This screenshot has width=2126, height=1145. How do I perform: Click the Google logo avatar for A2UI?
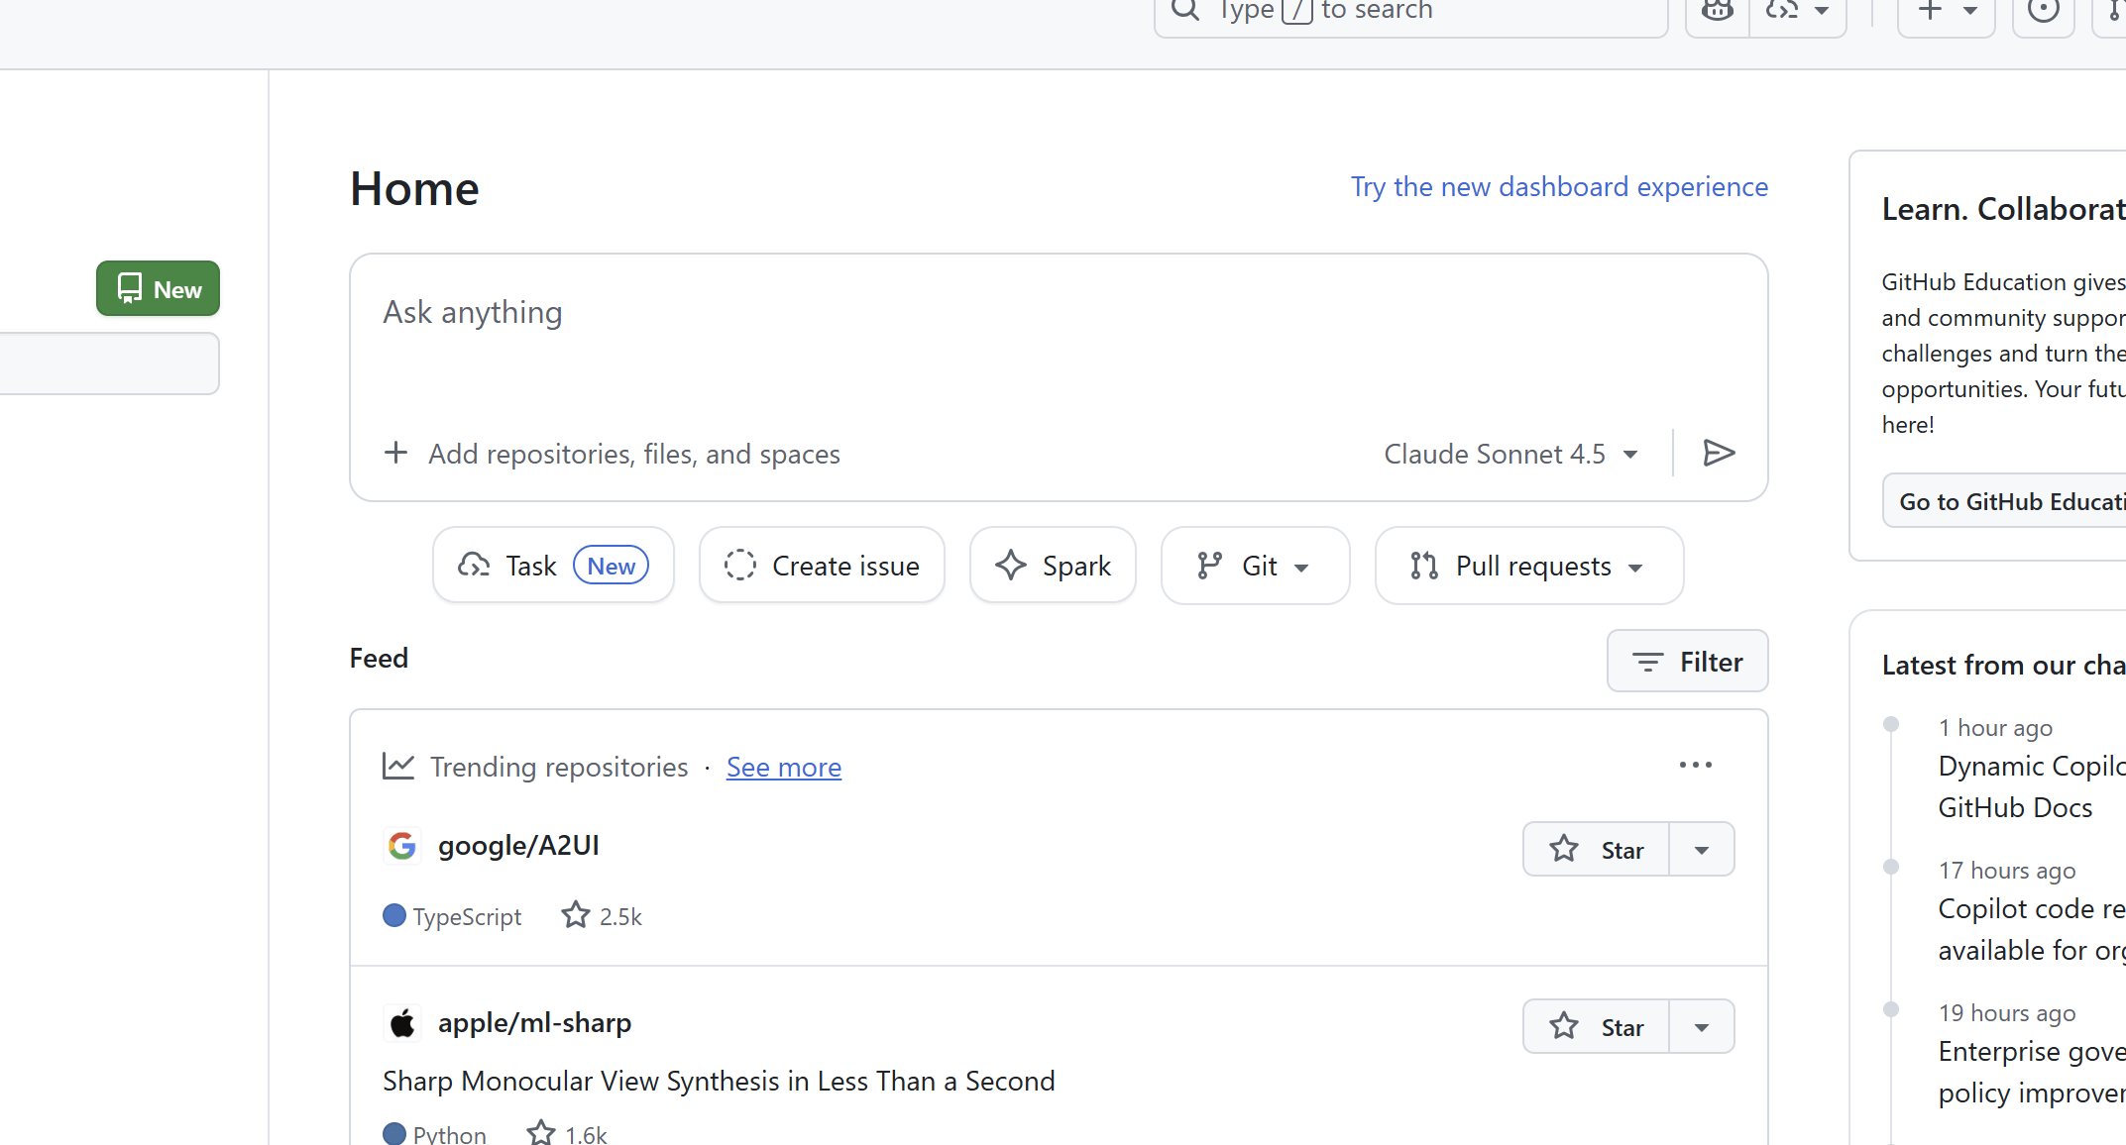coord(402,846)
